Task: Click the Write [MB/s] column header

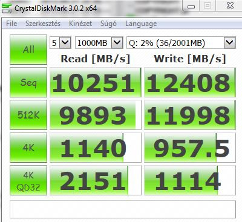Action: coord(190,59)
